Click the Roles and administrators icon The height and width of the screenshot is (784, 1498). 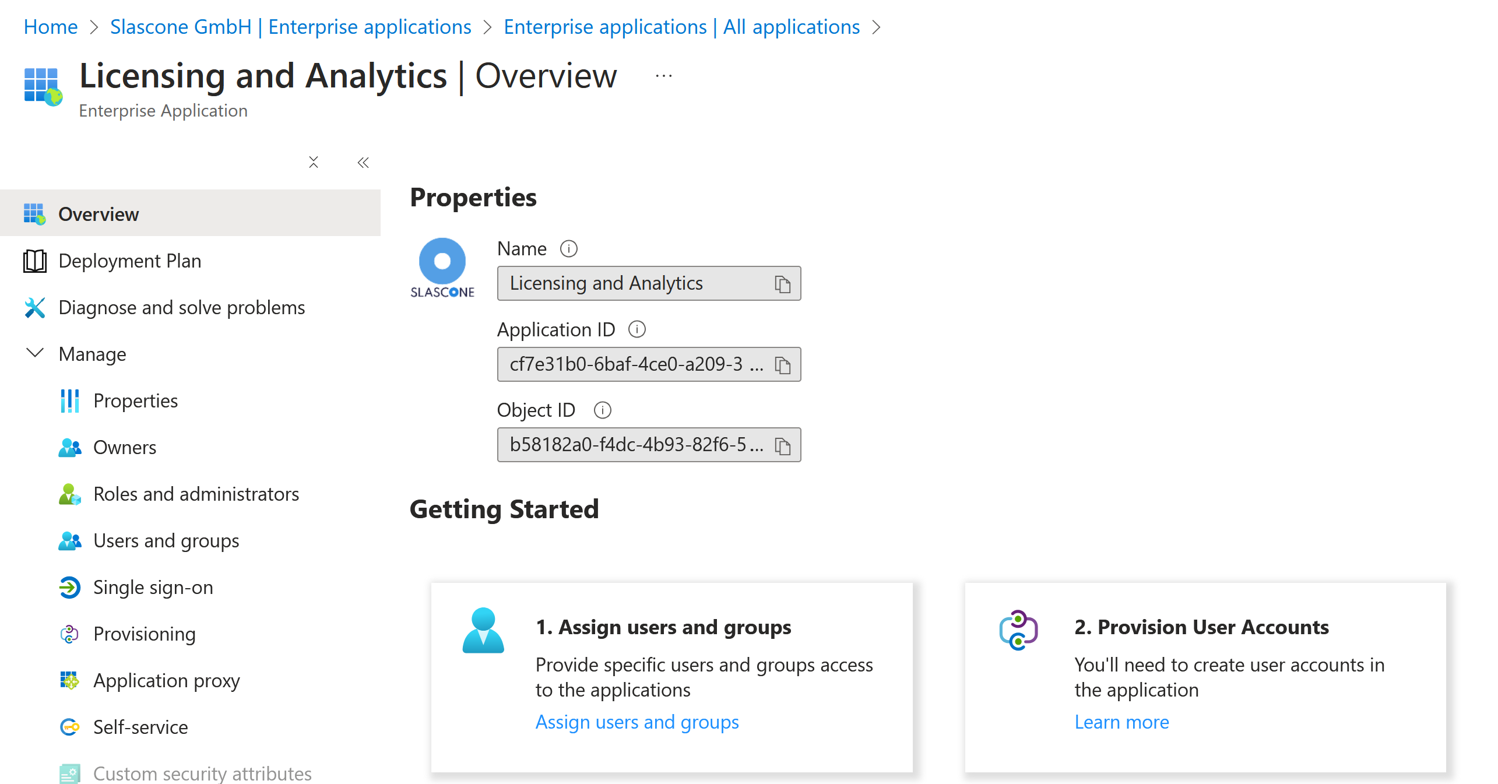pos(69,494)
